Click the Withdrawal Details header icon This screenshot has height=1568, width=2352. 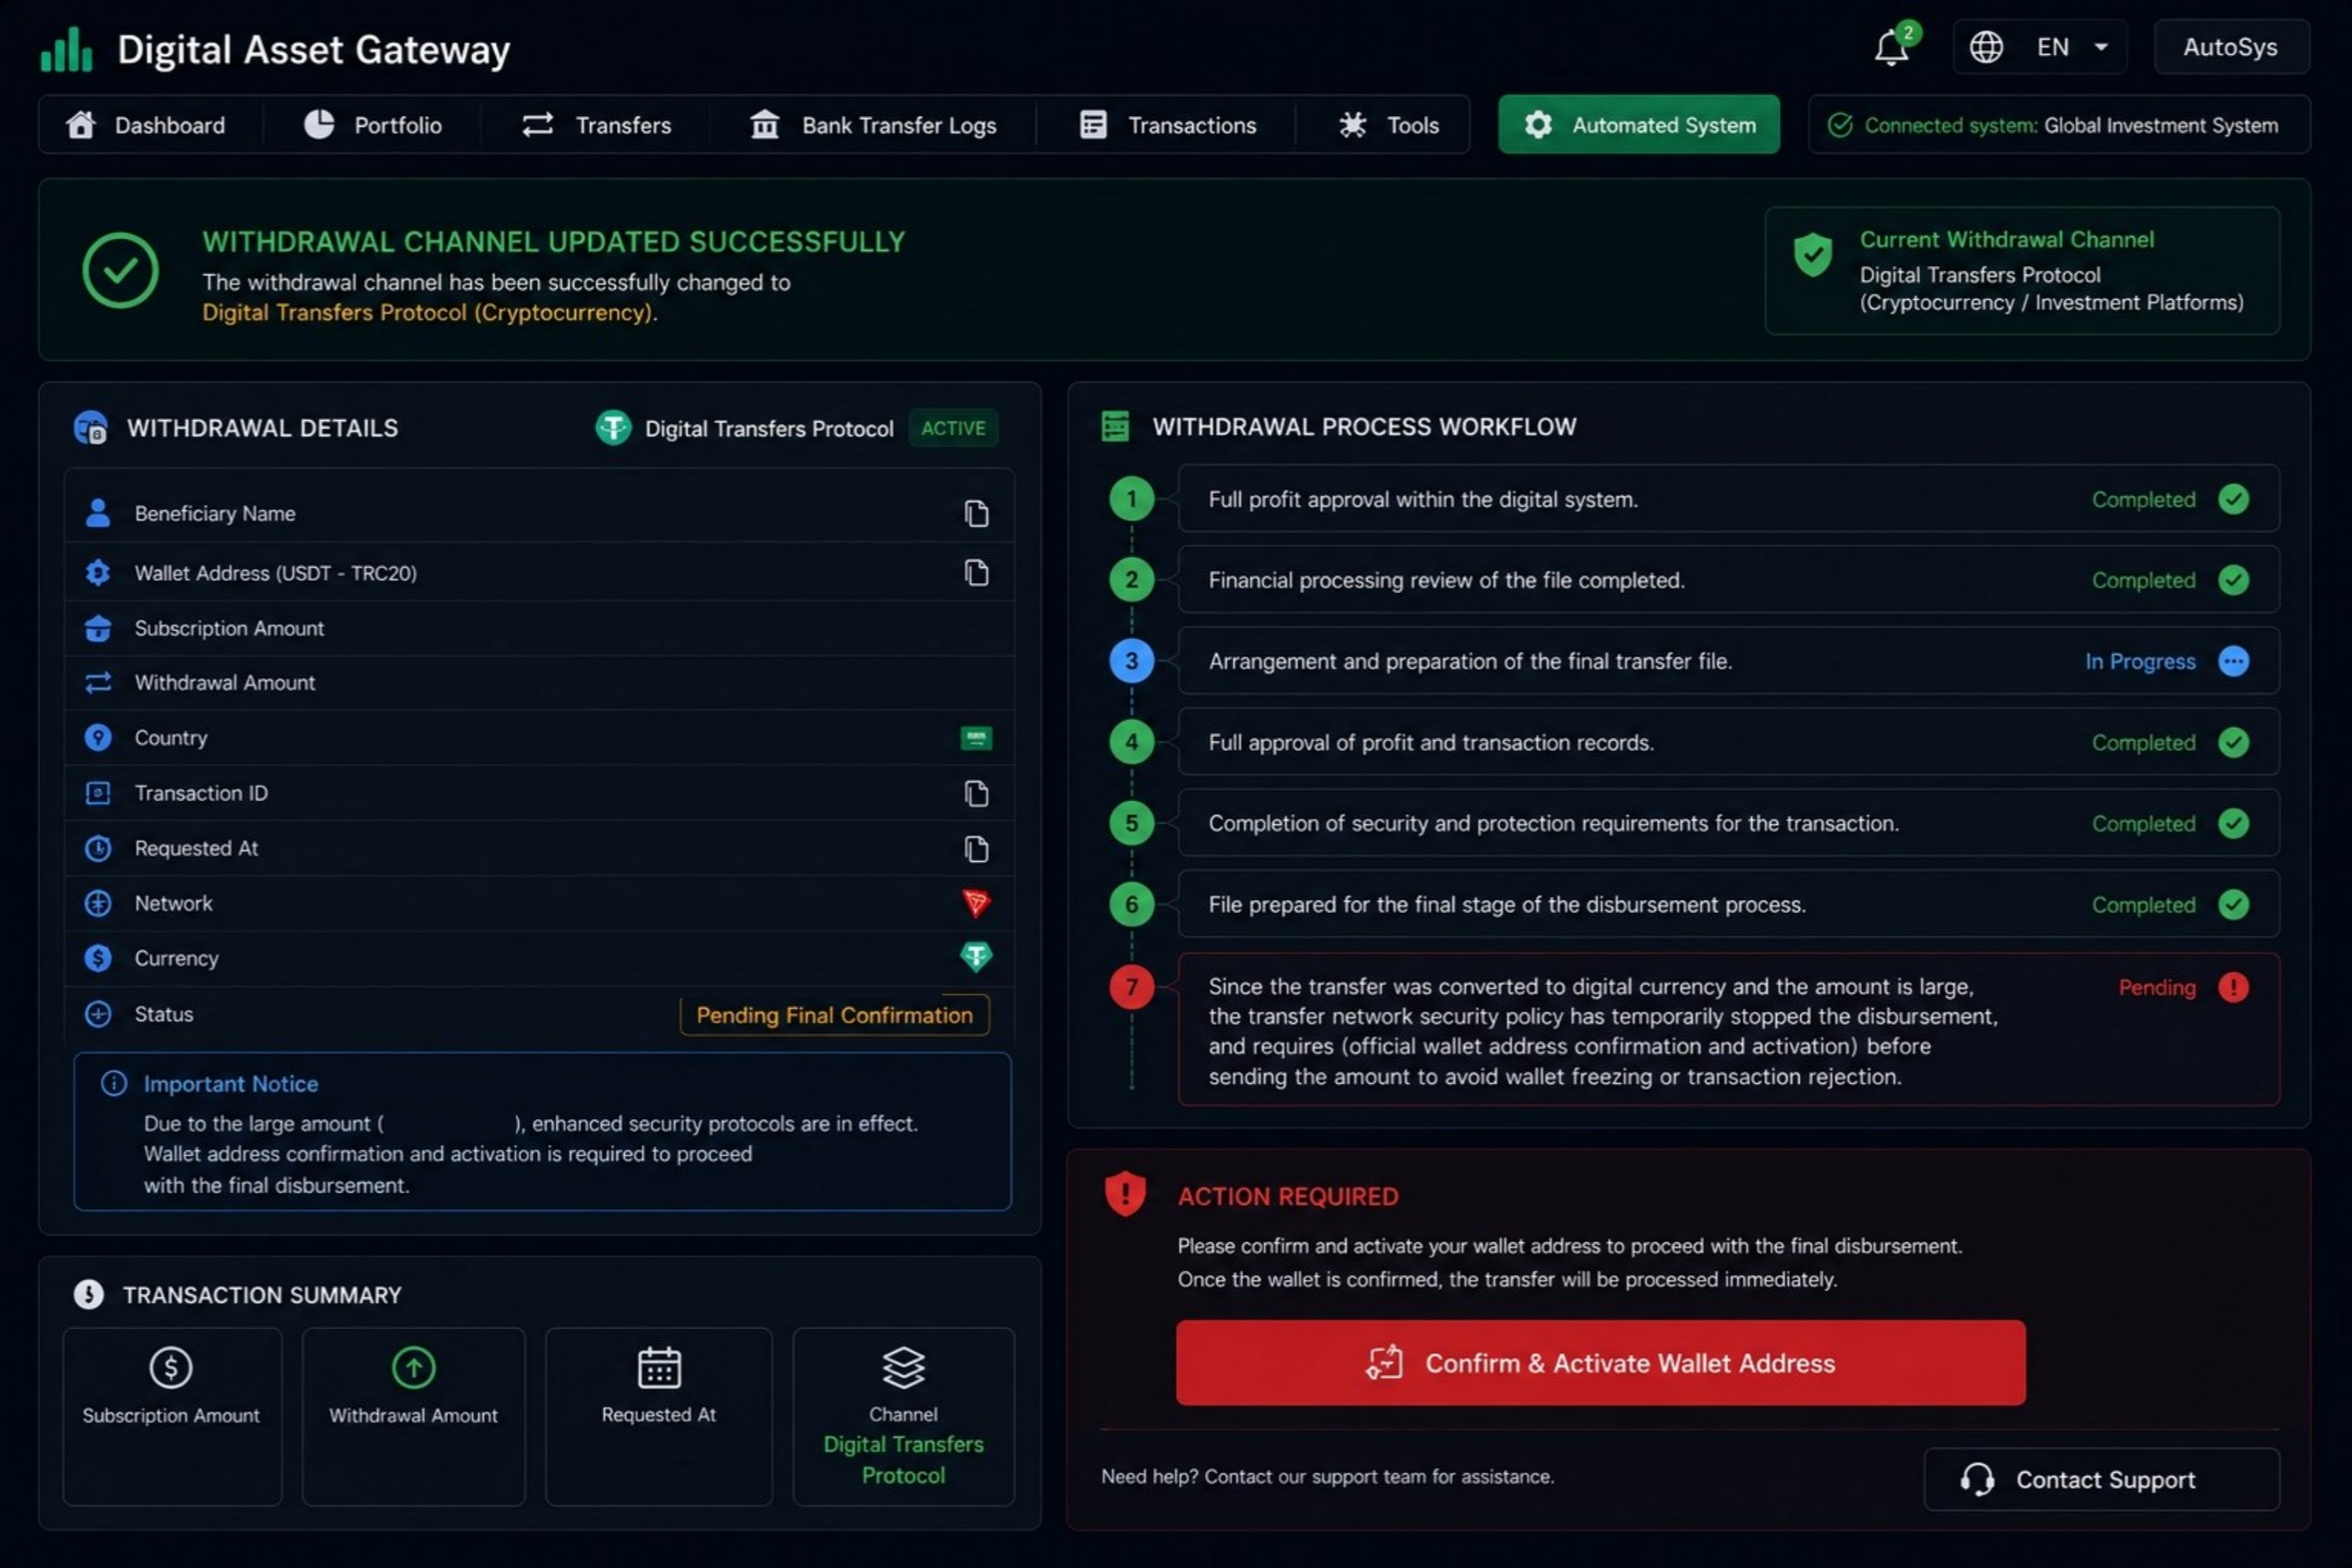click(91, 428)
